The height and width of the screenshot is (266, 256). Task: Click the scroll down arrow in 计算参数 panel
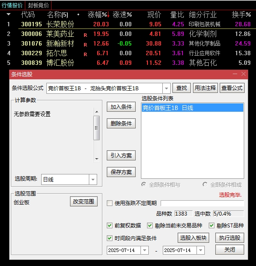[97, 159]
